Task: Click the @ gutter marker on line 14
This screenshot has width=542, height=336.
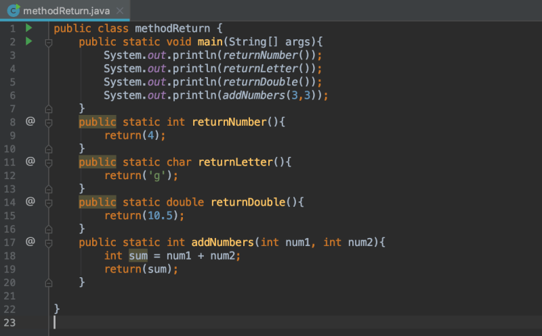Action: click(30, 201)
